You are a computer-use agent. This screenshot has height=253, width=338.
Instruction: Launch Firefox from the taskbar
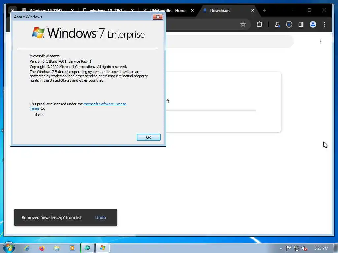pos(42,248)
